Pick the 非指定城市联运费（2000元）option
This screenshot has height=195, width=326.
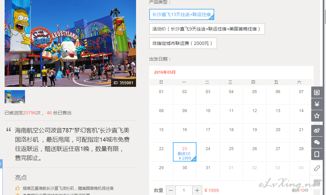click(183, 43)
